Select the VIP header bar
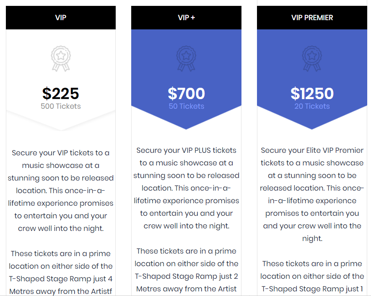This screenshot has width=371, height=296. point(61,18)
